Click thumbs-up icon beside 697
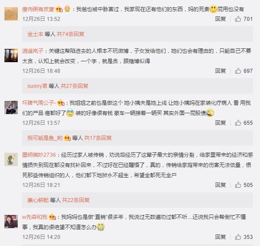 pyautogui.click(x=238, y=71)
